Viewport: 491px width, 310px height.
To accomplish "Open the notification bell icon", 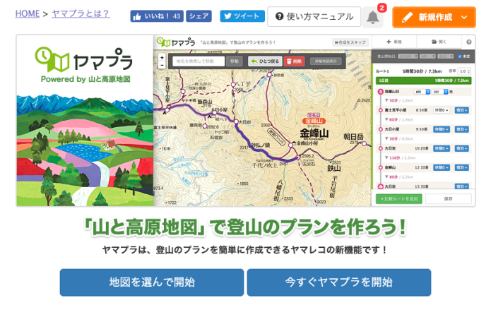I will pos(372,17).
